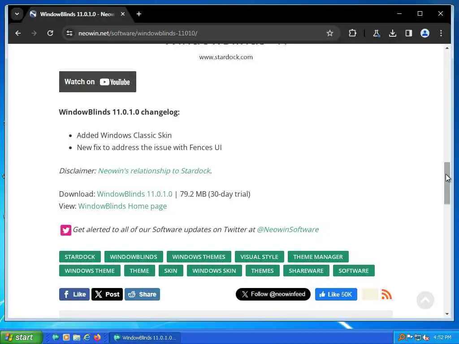This screenshot has height=344, width=459.
Task: Select the STARDOCK tag
Action: click(x=80, y=257)
